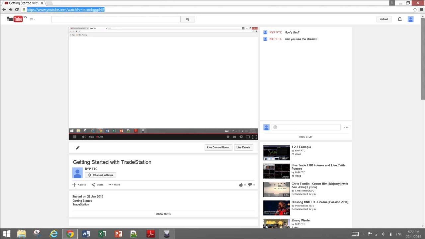Screen dimensions: 425x239
Task: Pause the live stream video
Action: click(x=75, y=137)
